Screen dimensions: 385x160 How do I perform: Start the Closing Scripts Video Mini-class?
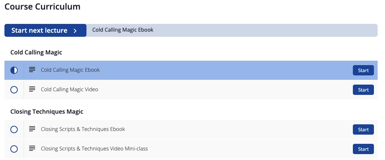pos(363,149)
